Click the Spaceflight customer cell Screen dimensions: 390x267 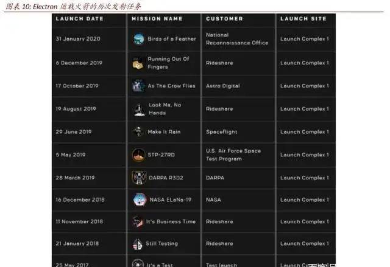tap(222, 132)
